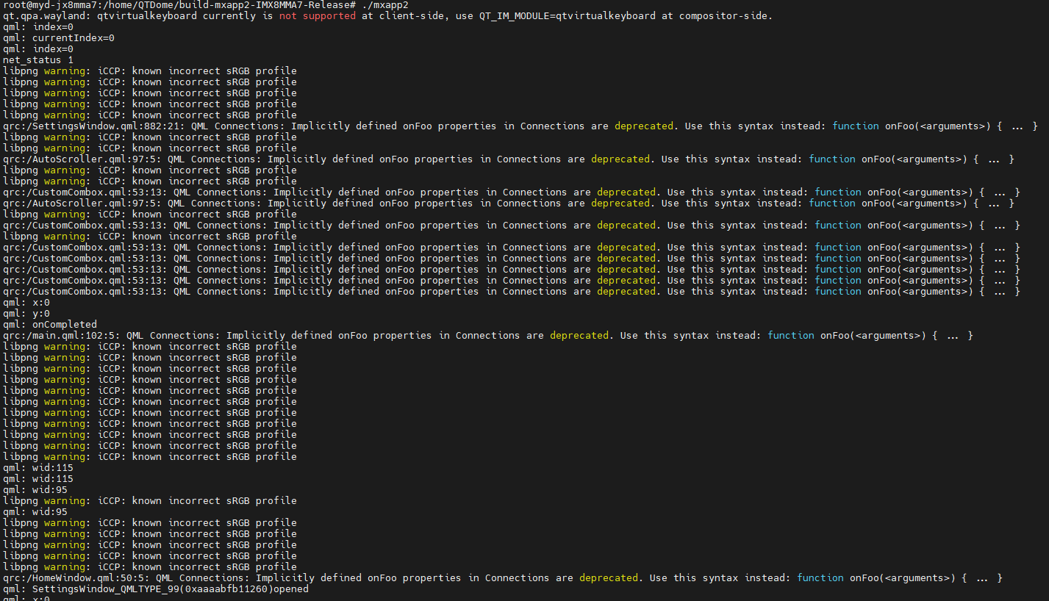Click the 'qml: onCompleted' line
This screenshot has width=1049, height=601.
coord(50,324)
